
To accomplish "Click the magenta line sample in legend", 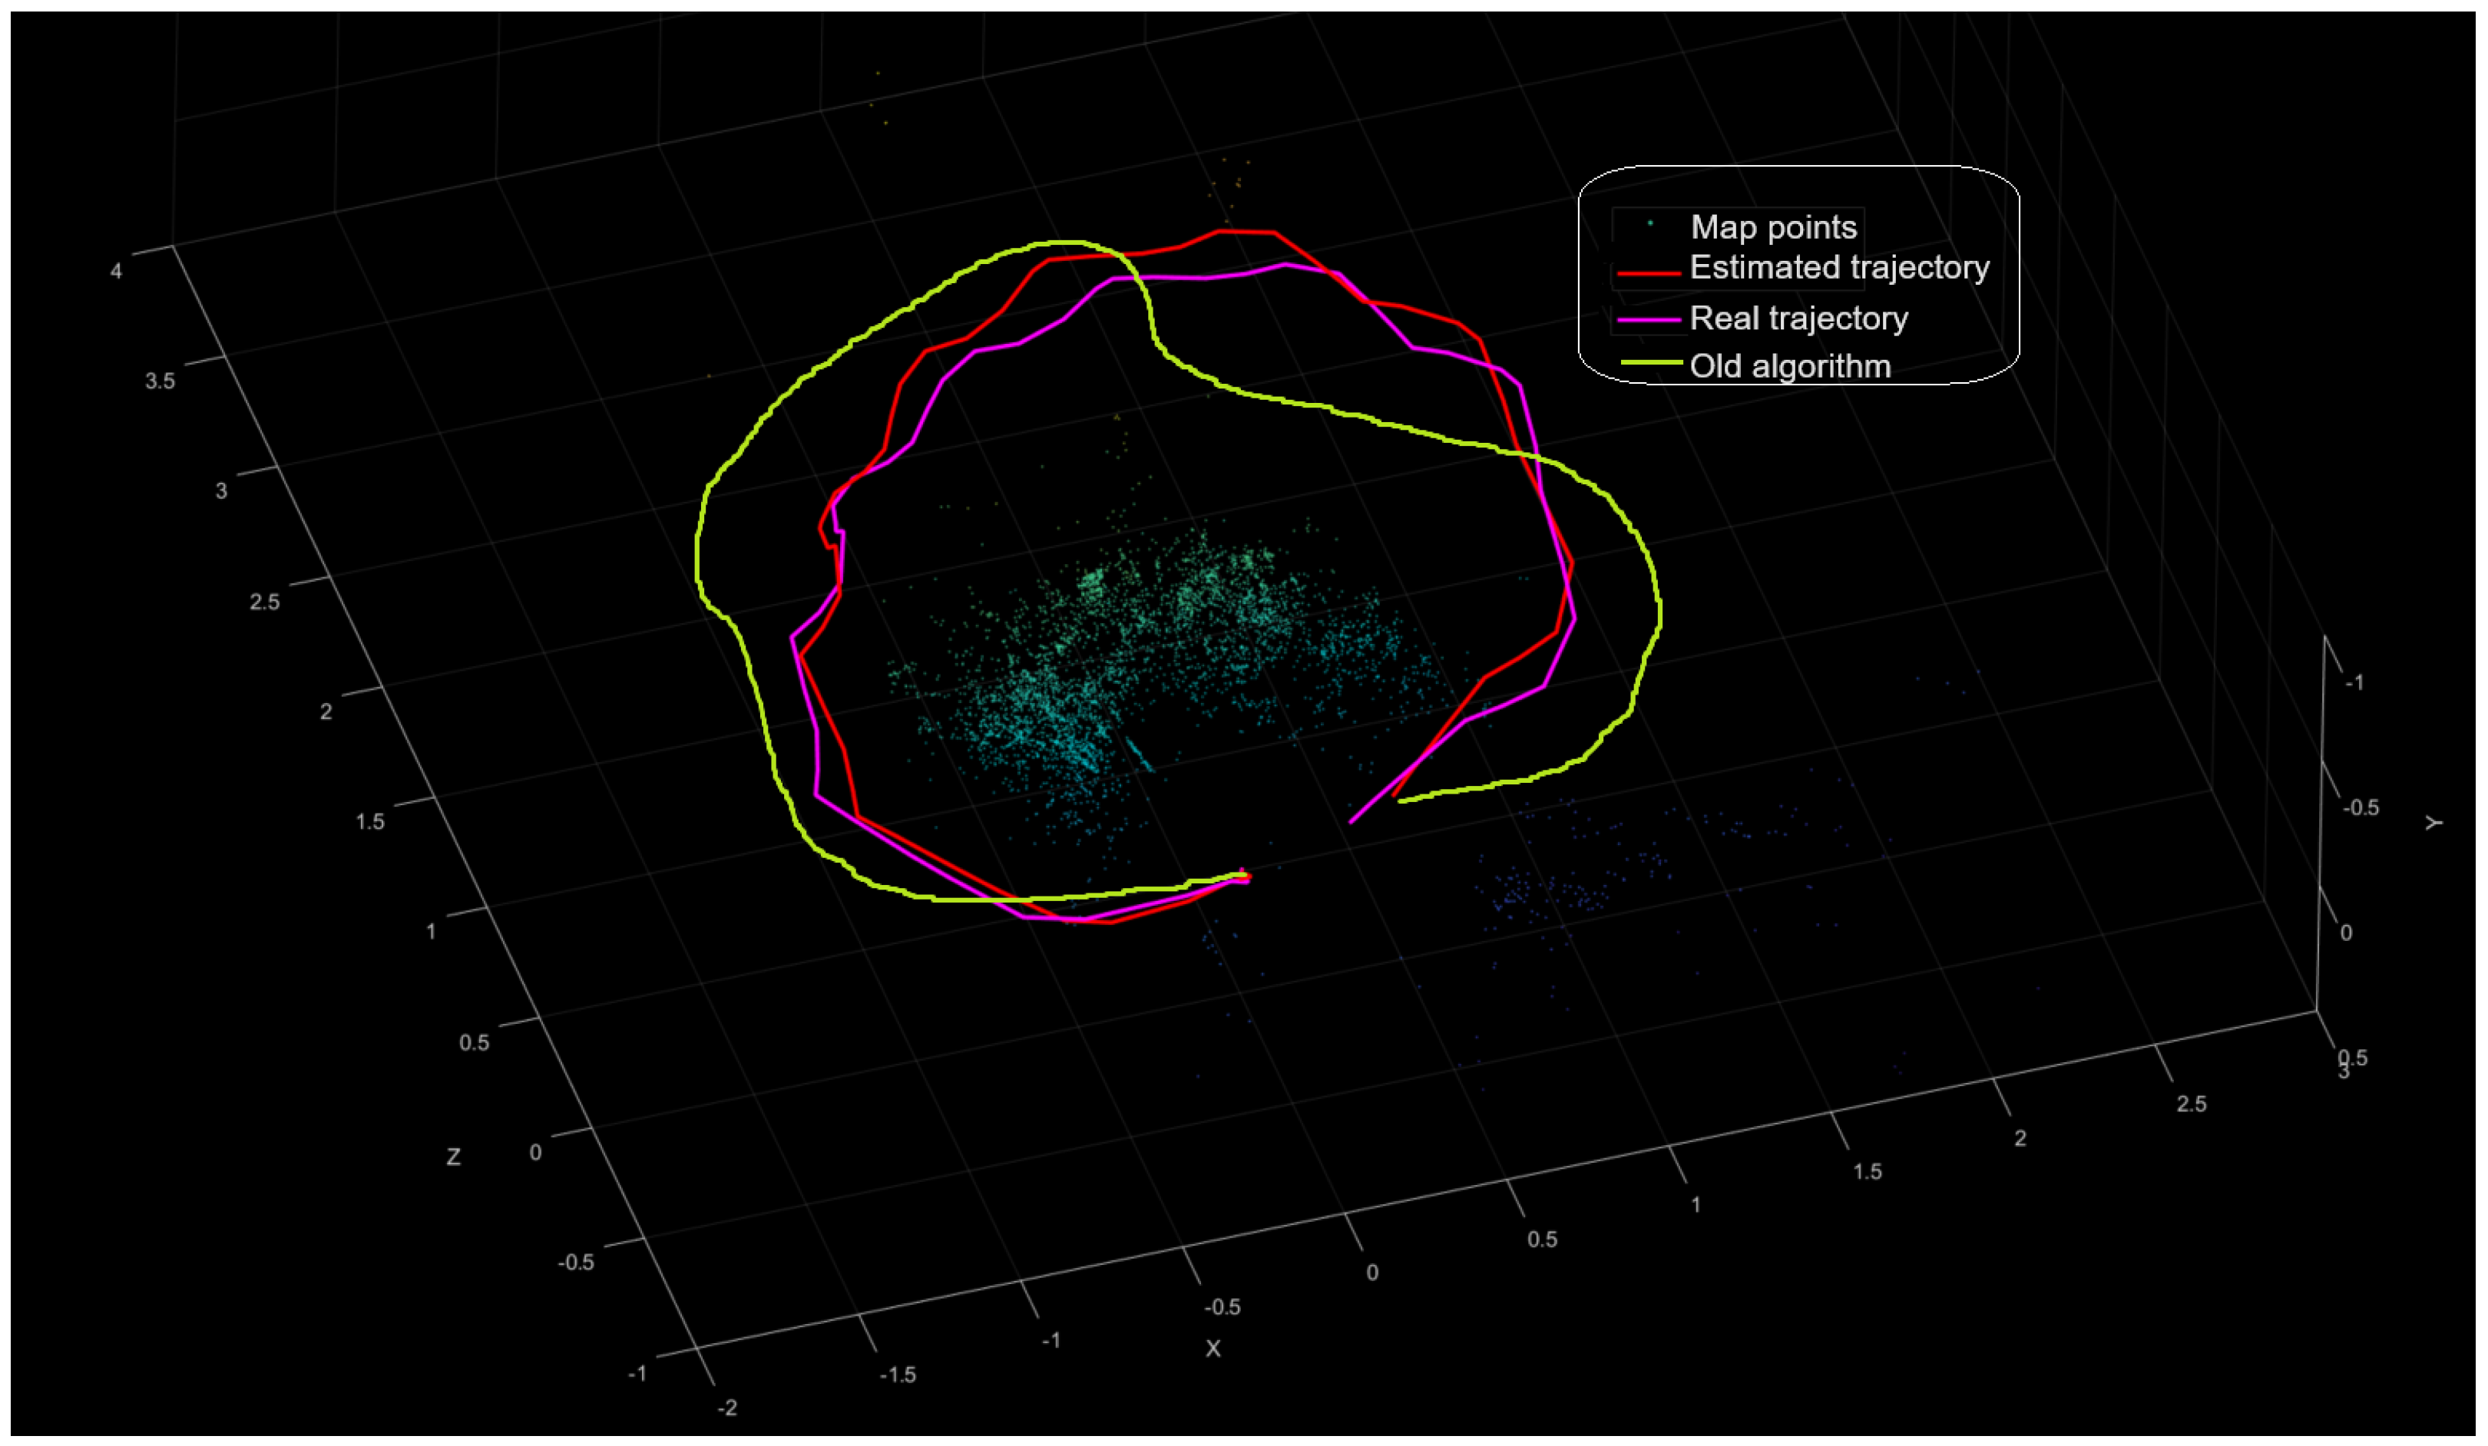I will pyautogui.click(x=1649, y=320).
